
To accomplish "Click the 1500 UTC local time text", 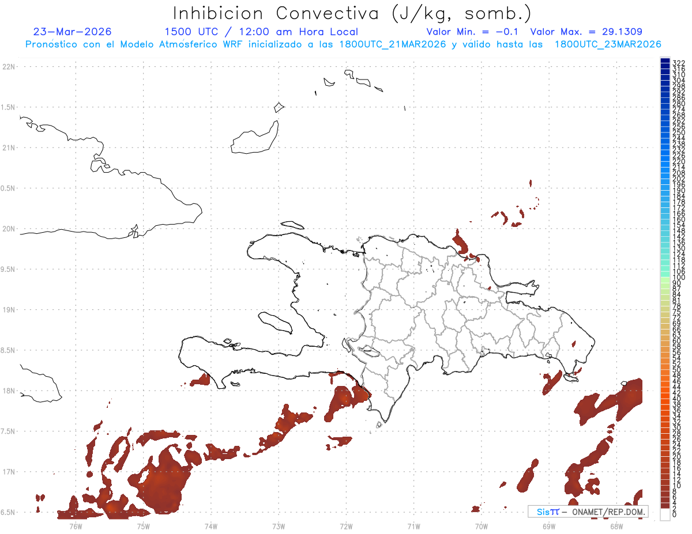I will click(261, 32).
